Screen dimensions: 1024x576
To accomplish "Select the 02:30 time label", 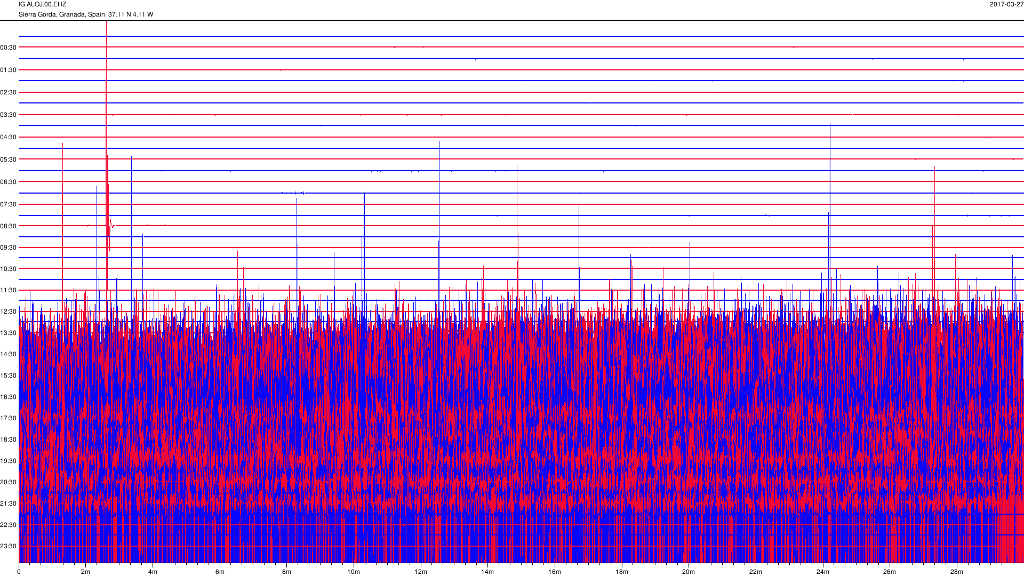I will tap(9, 92).
